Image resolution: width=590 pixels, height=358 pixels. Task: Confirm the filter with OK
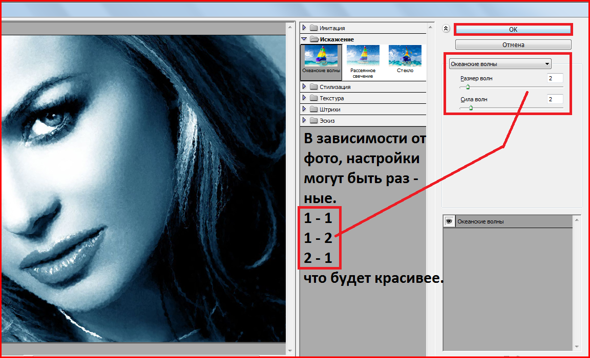pos(513,29)
